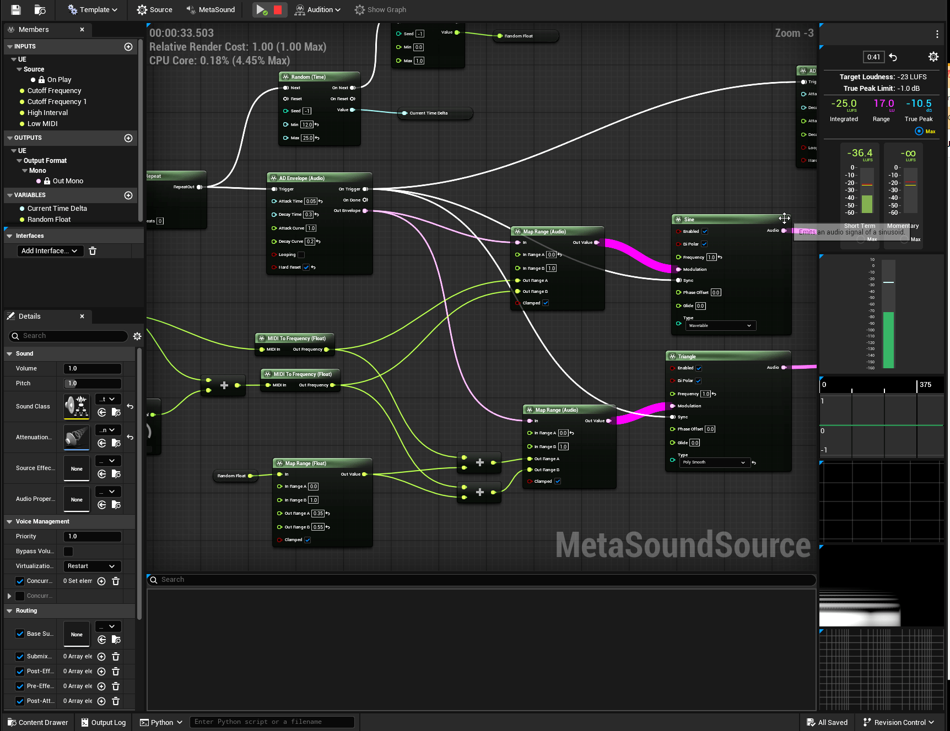The image size is (950, 731).
Task: Click the Volume value field
Action: click(92, 369)
